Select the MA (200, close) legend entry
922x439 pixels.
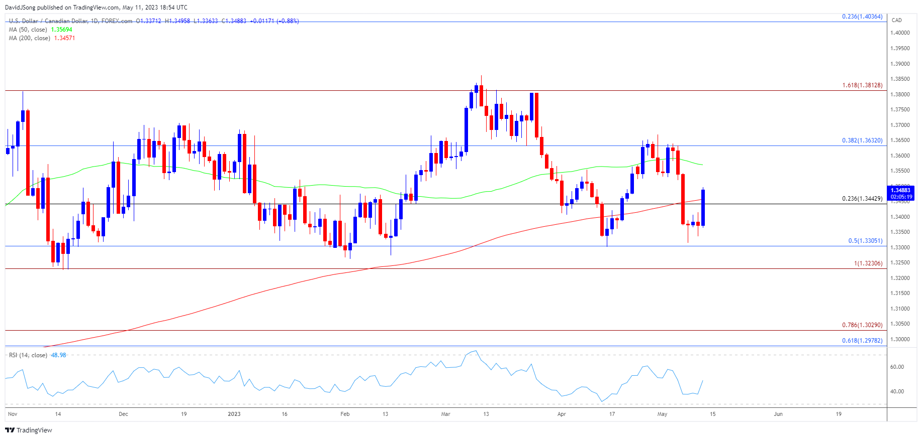(29, 38)
